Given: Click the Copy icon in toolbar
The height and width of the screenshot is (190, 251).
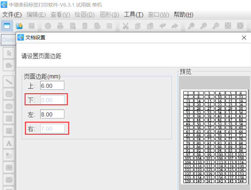Looking at the screenshot, I should (x=138, y=26).
